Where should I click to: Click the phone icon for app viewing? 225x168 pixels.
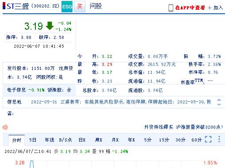[171, 8]
